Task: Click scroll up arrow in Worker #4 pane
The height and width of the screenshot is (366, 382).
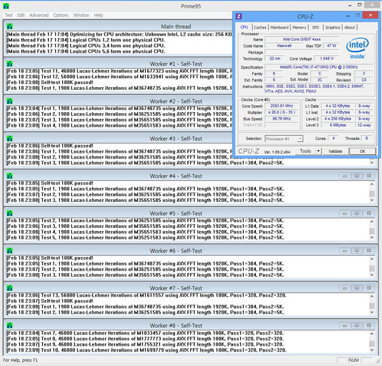Action: pyautogui.click(x=372, y=184)
